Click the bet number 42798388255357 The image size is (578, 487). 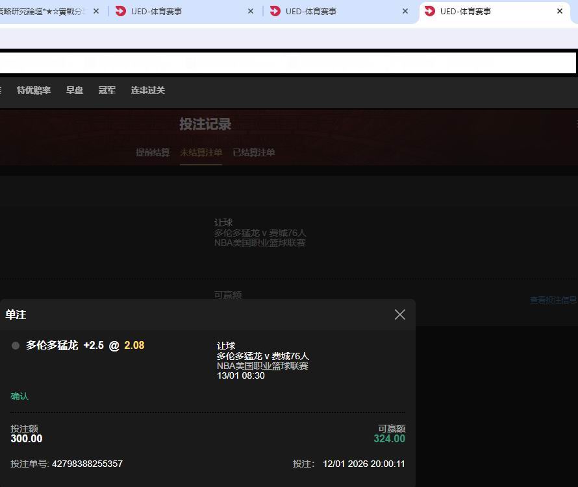point(87,464)
